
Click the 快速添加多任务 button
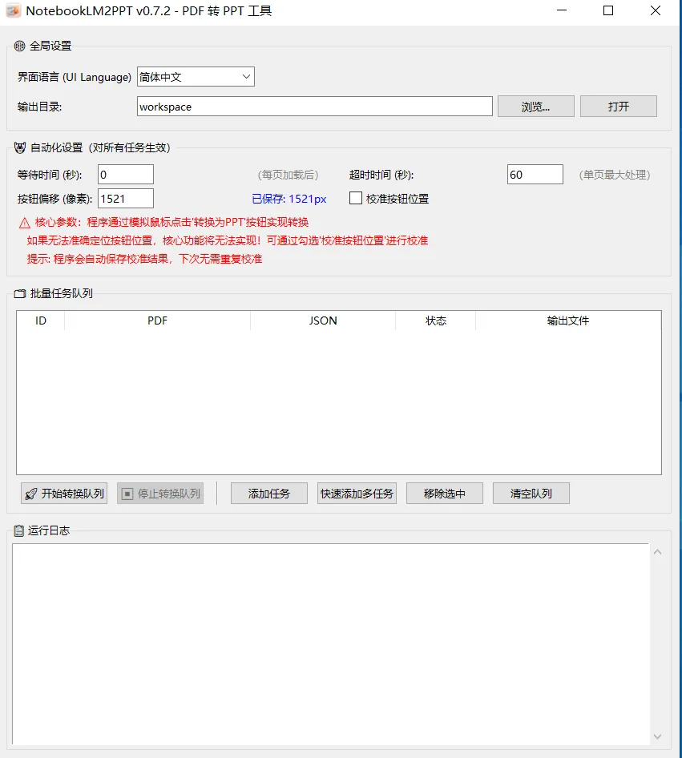point(357,494)
